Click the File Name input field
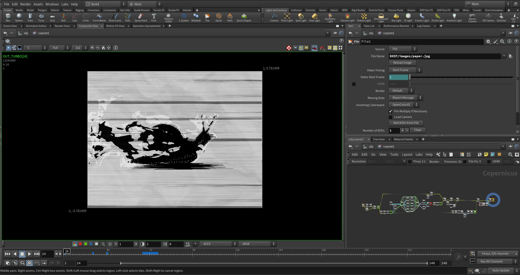Viewport: 520px width, 275px height. click(445, 56)
